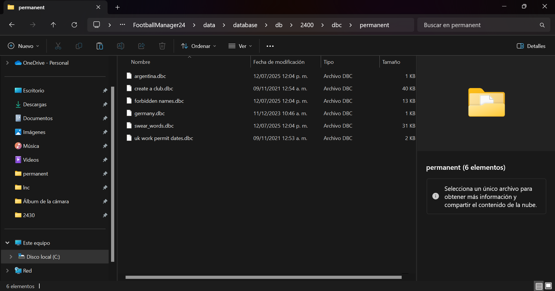
Task: Open the Ver view options dropdown
Action: [240, 46]
